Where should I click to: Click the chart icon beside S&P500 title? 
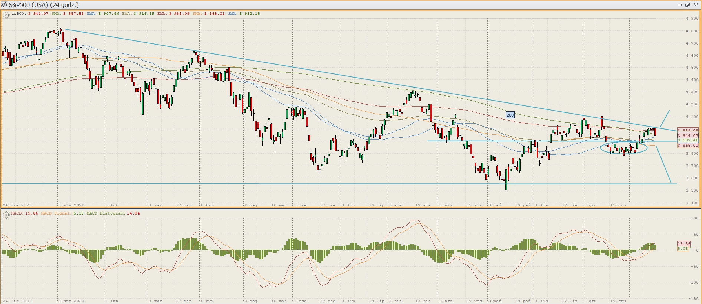(x=4, y=5)
